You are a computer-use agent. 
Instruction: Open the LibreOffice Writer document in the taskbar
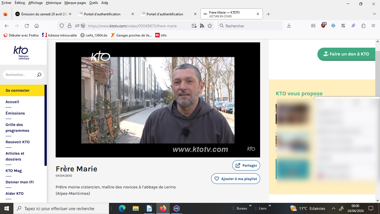coord(149,208)
